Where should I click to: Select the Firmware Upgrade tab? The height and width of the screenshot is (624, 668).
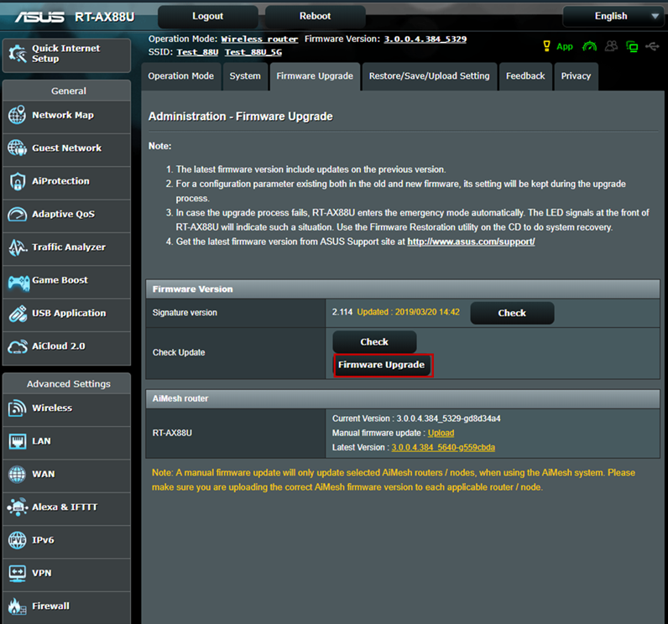tap(315, 76)
